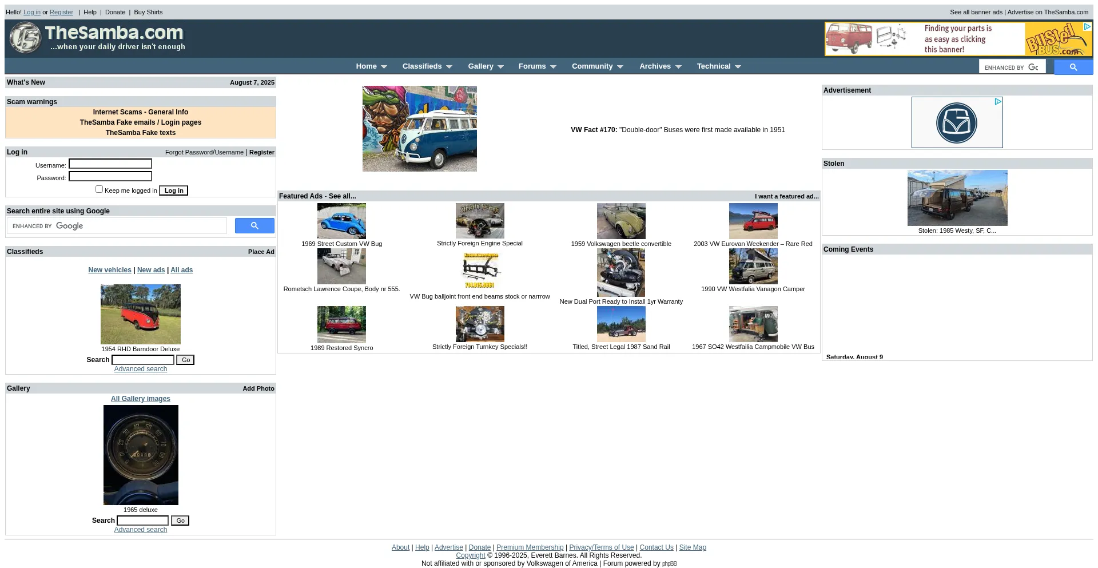The width and height of the screenshot is (1098, 568).
Task: Click the New vehicles link
Action: [110, 270]
